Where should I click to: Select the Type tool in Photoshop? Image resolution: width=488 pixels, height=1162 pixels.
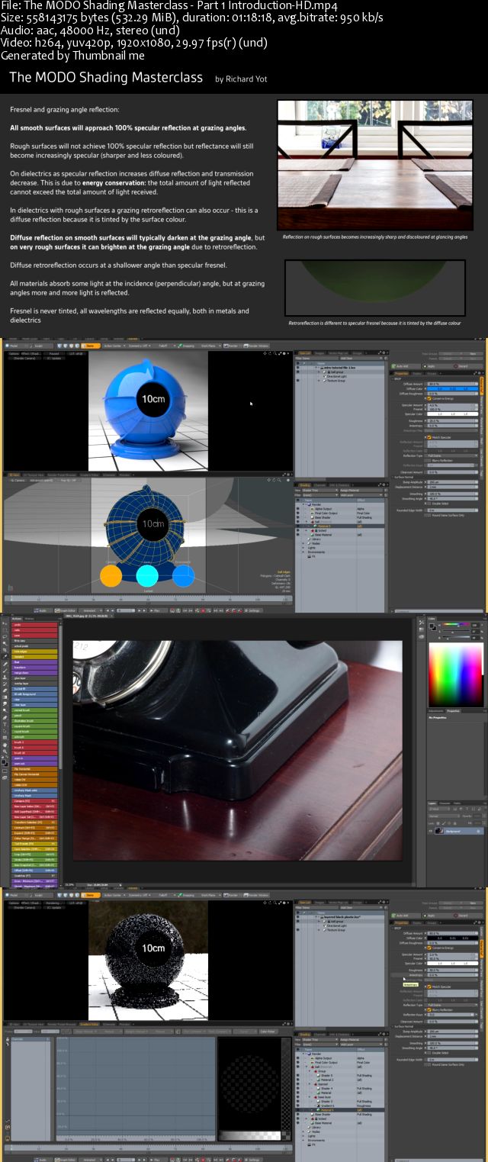pos(4,724)
